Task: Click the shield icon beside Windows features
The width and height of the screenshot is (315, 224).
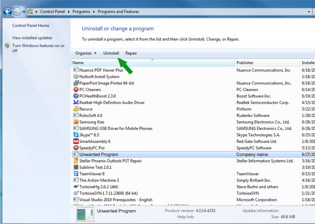Action: pos(7,45)
